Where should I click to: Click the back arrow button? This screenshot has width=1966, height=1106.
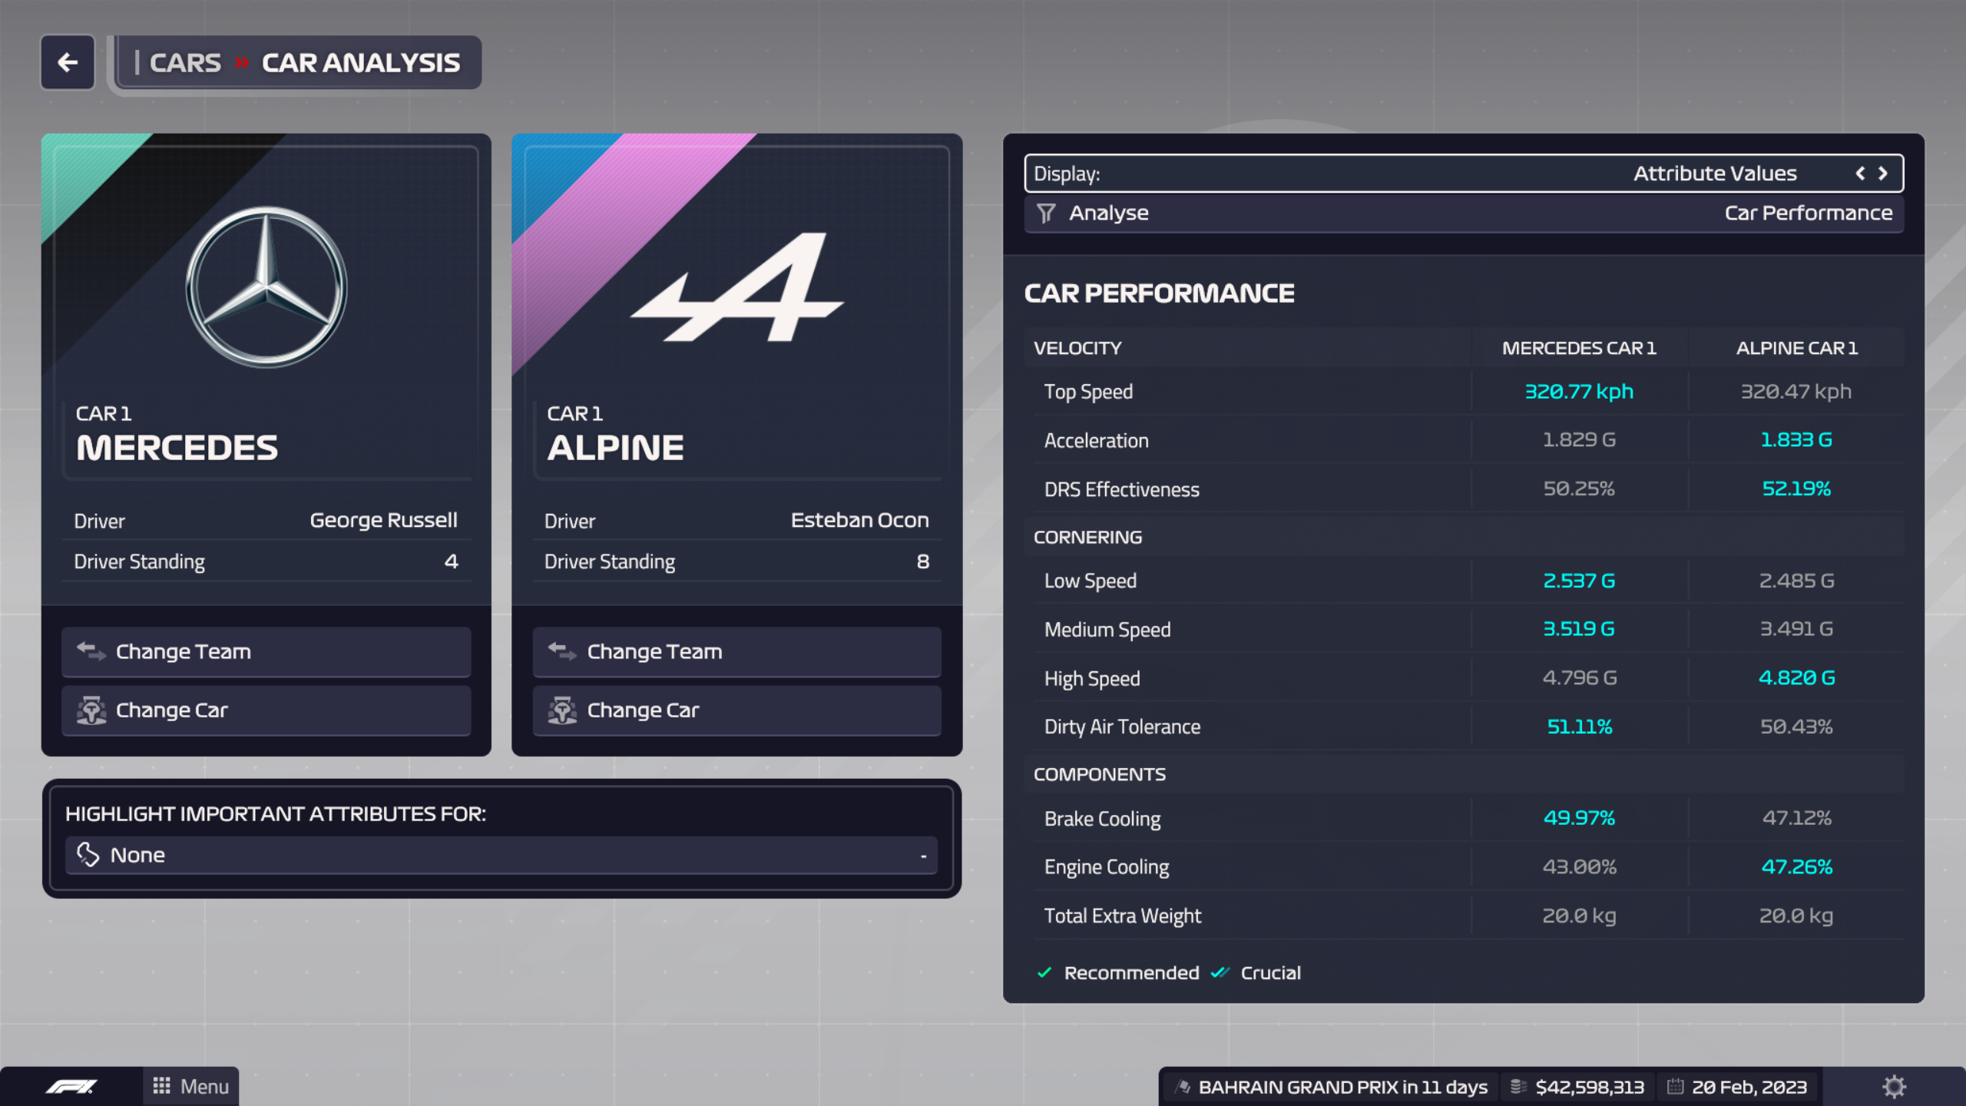pyautogui.click(x=68, y=62)
